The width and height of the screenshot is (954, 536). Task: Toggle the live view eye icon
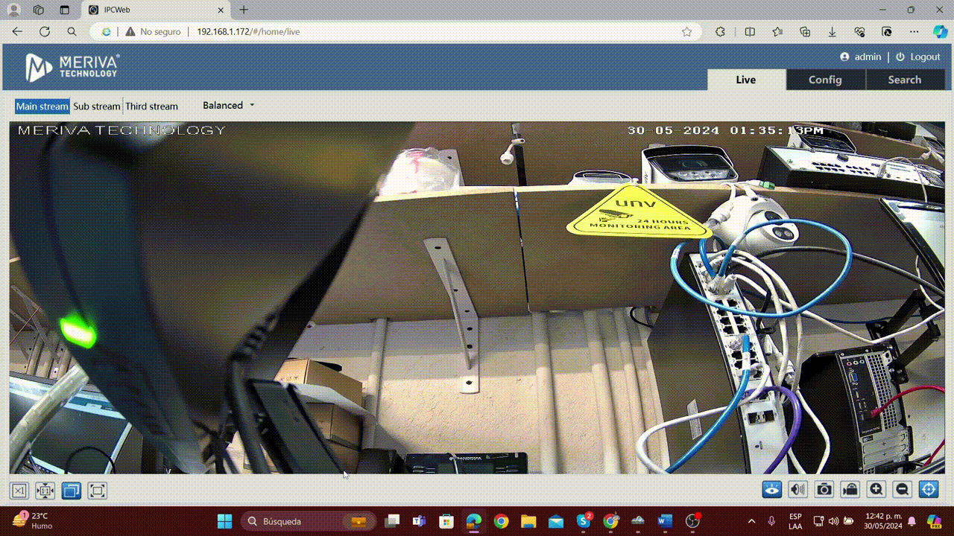tap(772, 489)
